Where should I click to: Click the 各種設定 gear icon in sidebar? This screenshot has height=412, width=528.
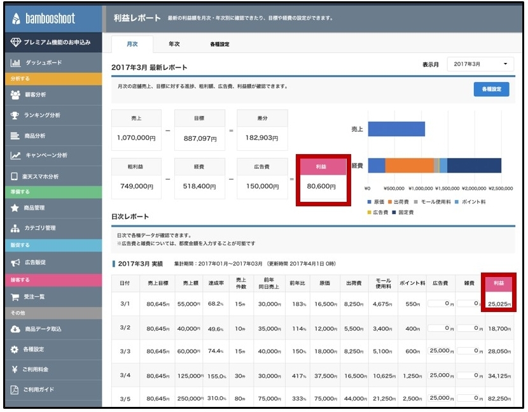tap(16, 350)
